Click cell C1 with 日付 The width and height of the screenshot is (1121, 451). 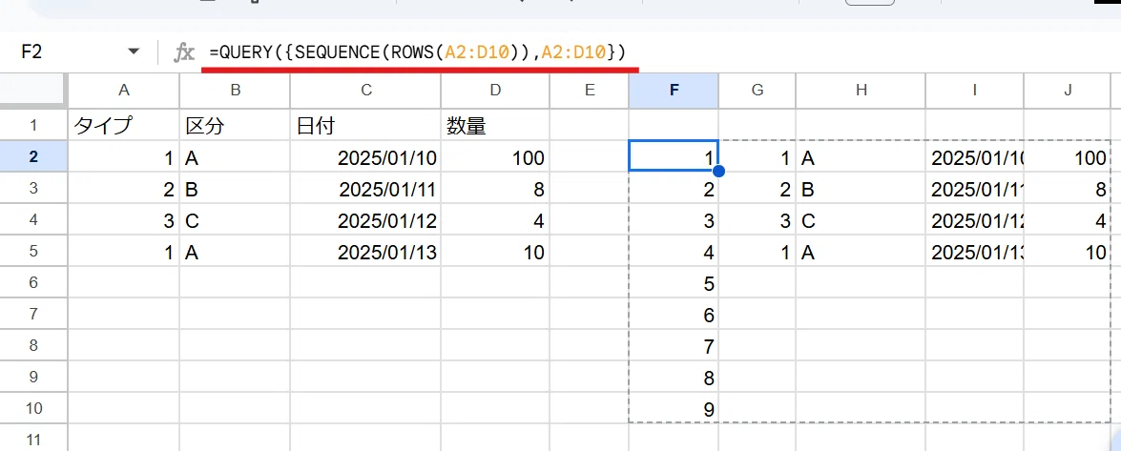[x=365, y=126]
